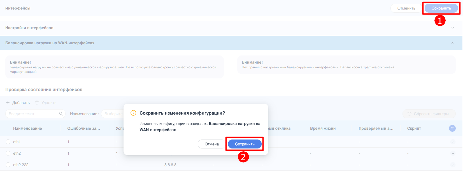Viewport: 463px width, 172px height.
Task: Select the eth2.222 row checkbox
Action: pyautogui.click(x=8, y=165)
